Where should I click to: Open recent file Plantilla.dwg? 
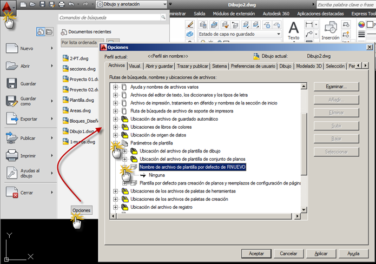78,100
